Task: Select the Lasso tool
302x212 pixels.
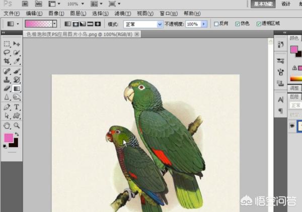Action: pos(7,52)
